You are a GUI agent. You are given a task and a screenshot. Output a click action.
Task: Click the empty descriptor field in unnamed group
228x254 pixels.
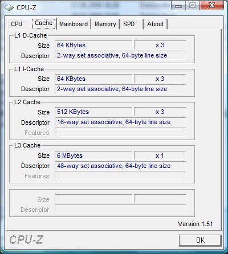click(120, 209)
